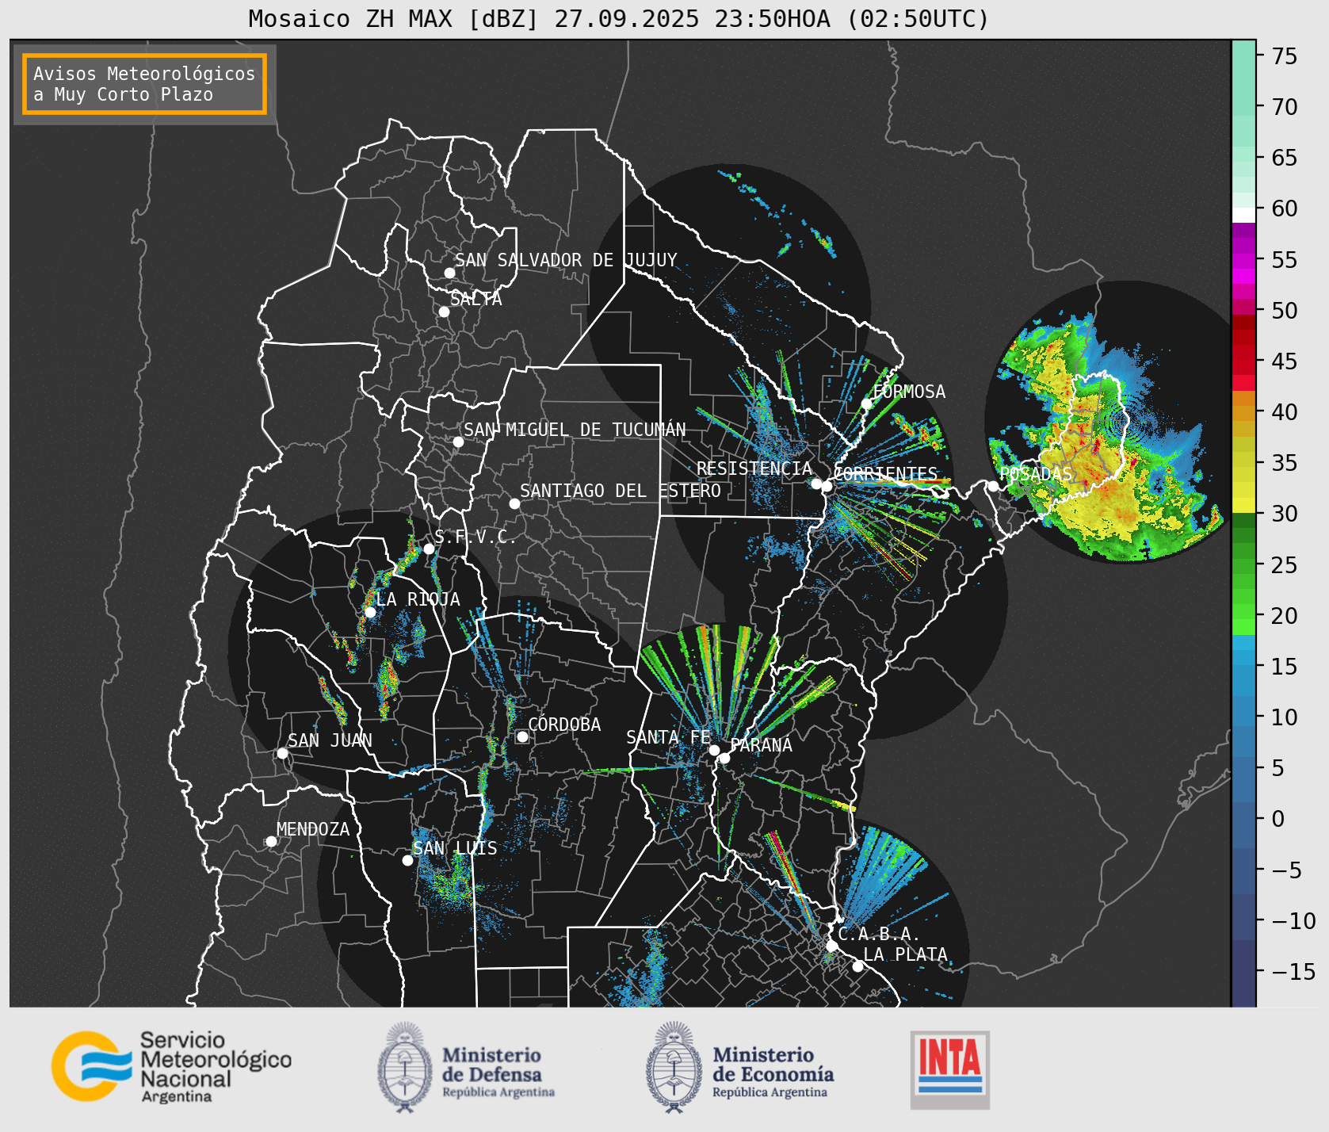Click the Mendoza city dot

(271, 841)
